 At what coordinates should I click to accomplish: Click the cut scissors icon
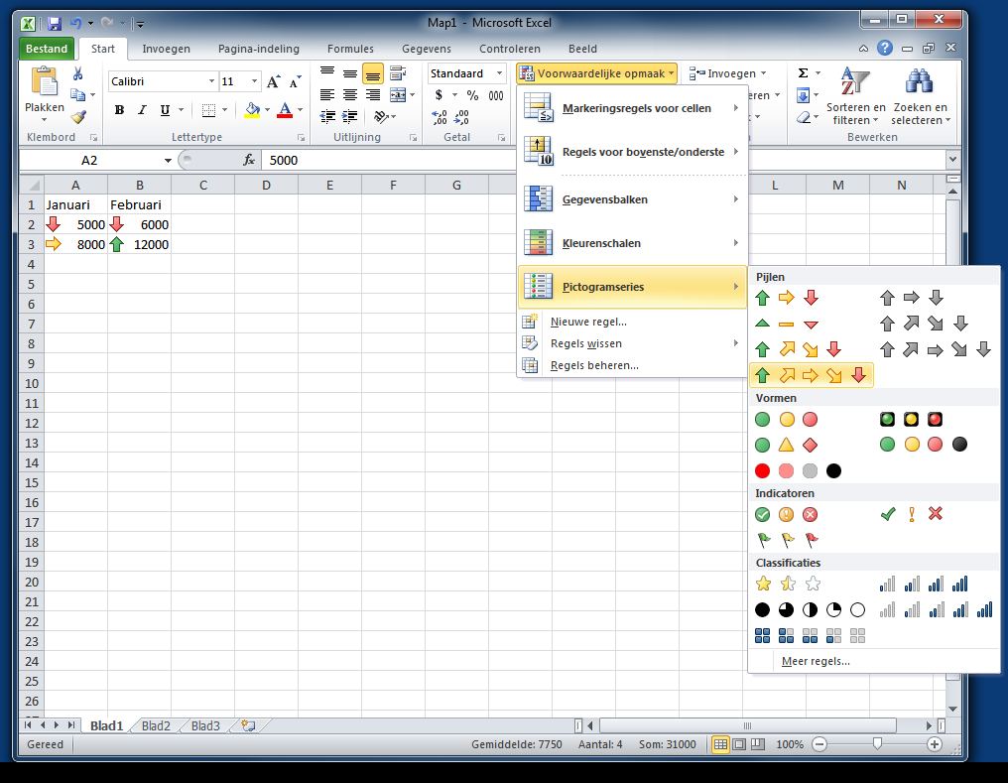[x=77, y=73]
